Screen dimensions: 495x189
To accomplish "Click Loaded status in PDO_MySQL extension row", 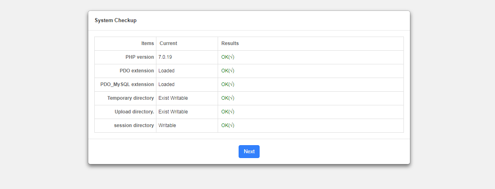I will click(166, 84).
